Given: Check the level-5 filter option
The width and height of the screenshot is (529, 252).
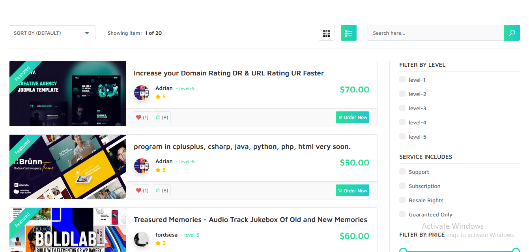Looking at the screenshot, I should [x=402, y=136].
